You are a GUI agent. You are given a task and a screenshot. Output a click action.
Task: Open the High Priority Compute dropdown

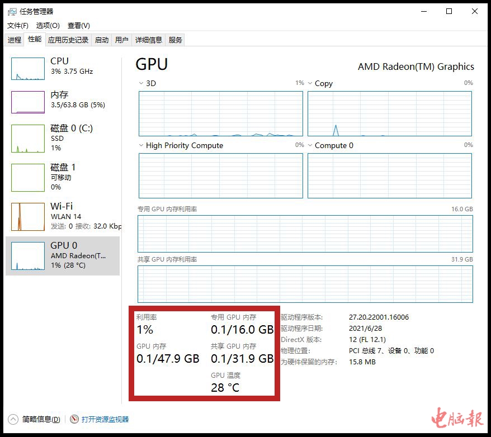[141, 145]
